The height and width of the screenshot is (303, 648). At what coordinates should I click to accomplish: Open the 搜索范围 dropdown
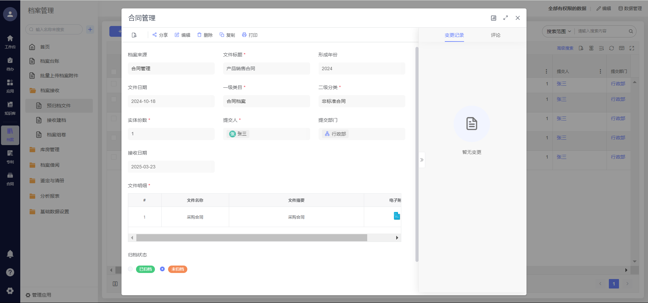point(559,31)
